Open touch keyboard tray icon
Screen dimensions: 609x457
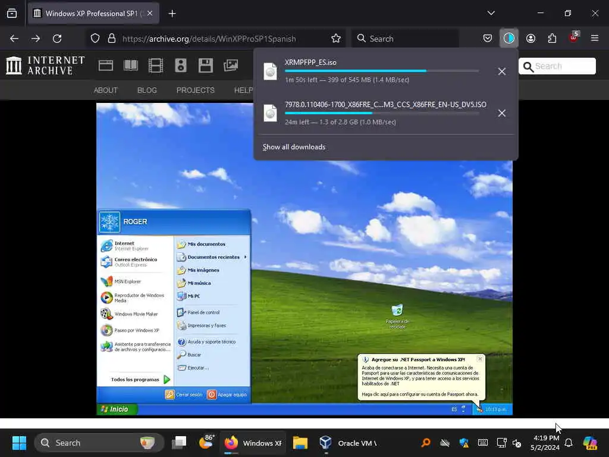pos(483,443)
